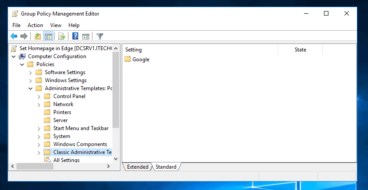This screenshot has width=368, height=190.
Task: Click the Filter funnel toolbar icon
Action: (x=100, y=36)
